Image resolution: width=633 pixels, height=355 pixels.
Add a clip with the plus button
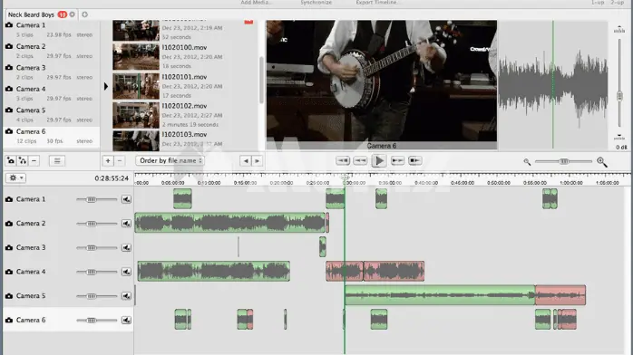(108, 161)
